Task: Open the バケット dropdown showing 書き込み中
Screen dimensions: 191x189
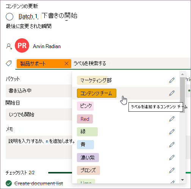Action: (x=39, y=91)
